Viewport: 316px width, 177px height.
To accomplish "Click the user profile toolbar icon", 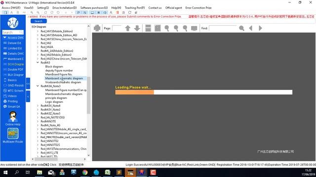I will click(x=111, y=12).
